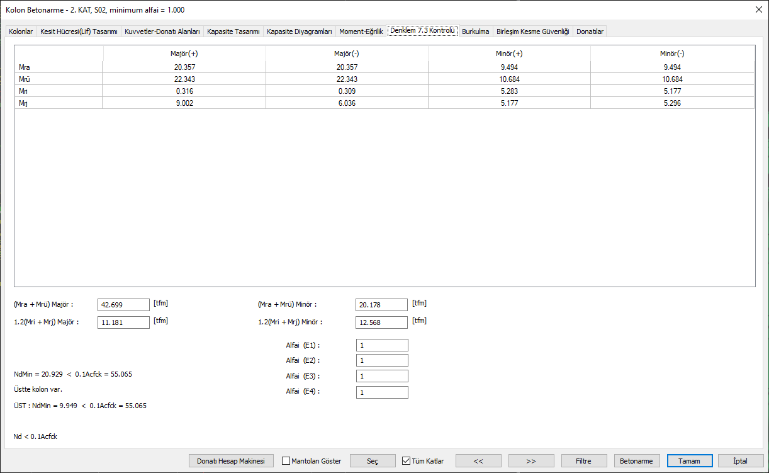
Task: Select the Kuvvetler-Donatı Alanları tab
Action: 162,30
